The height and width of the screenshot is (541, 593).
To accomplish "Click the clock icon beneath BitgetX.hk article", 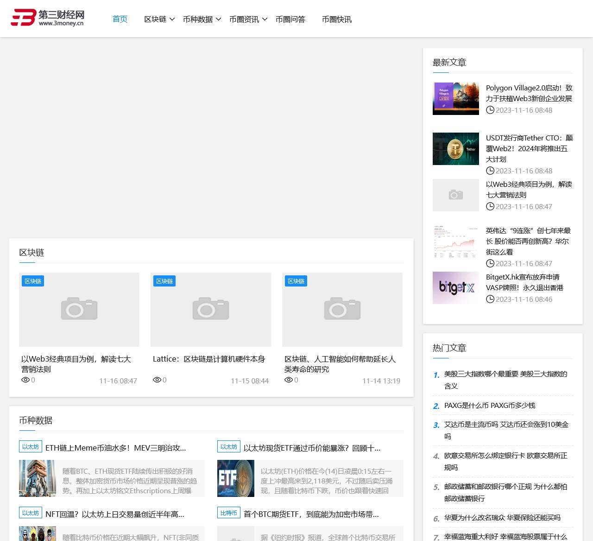I will point(490,299).
